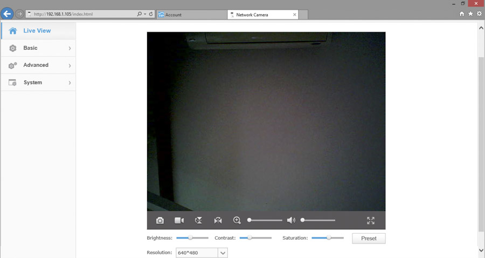Image resolution: width=485 pixels, height=258 pixels.
Task: Open the address bar search dropdown arrow
Action: 145,14
